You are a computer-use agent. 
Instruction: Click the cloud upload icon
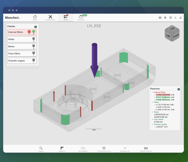point(160,17)
